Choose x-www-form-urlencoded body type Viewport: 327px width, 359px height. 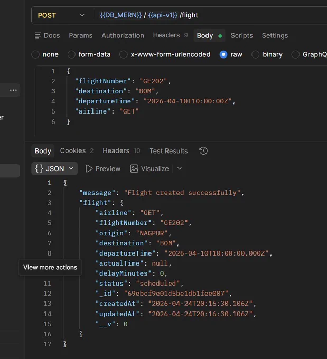pyautogui.click(x=123, y=54)
